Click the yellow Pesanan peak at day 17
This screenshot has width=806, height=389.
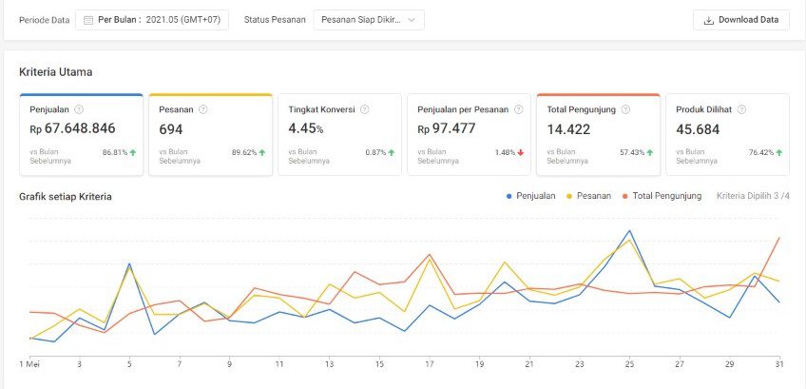pyautogui.click(x=430, y=260)
